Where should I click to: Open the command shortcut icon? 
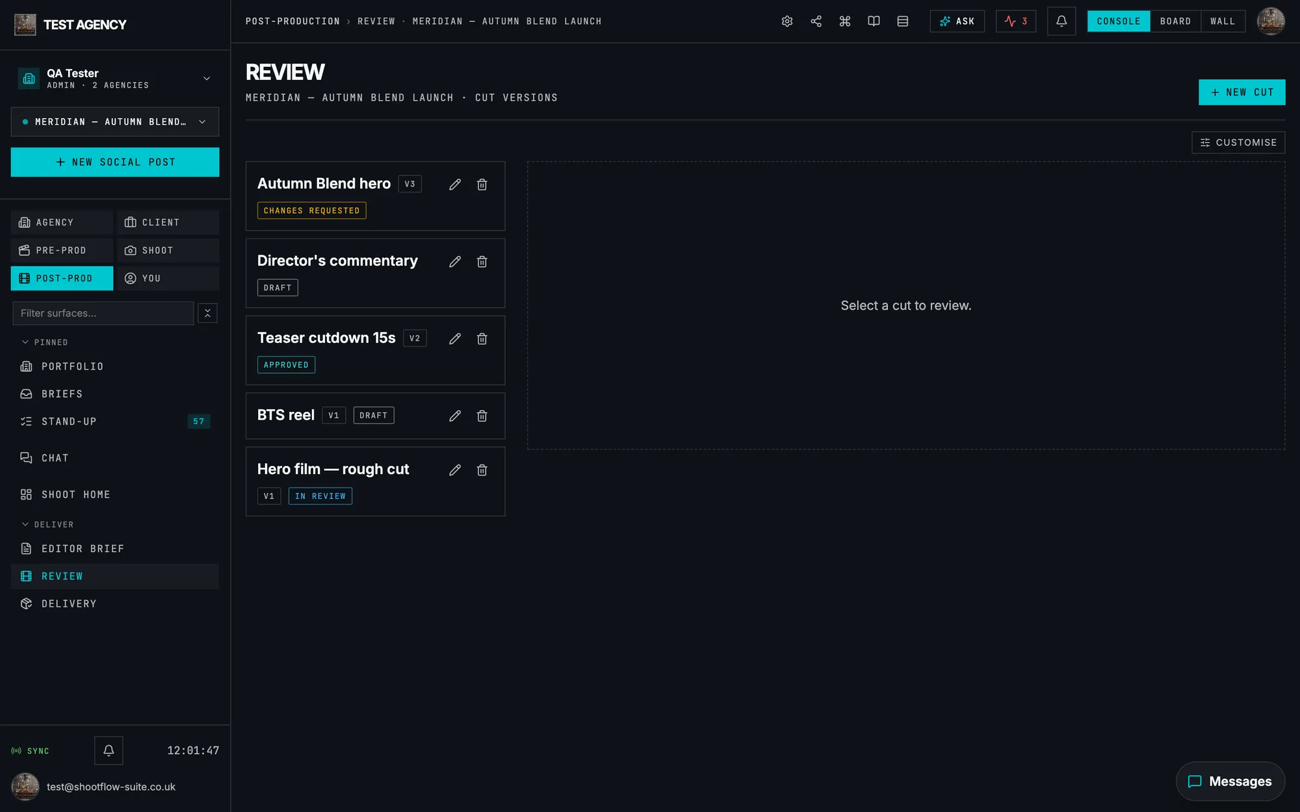click(x=845, y=21)
